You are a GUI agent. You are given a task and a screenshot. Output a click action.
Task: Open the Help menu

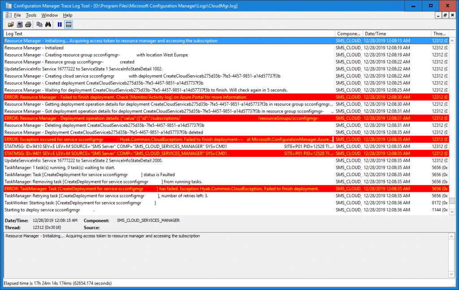[x=68, y=15]
